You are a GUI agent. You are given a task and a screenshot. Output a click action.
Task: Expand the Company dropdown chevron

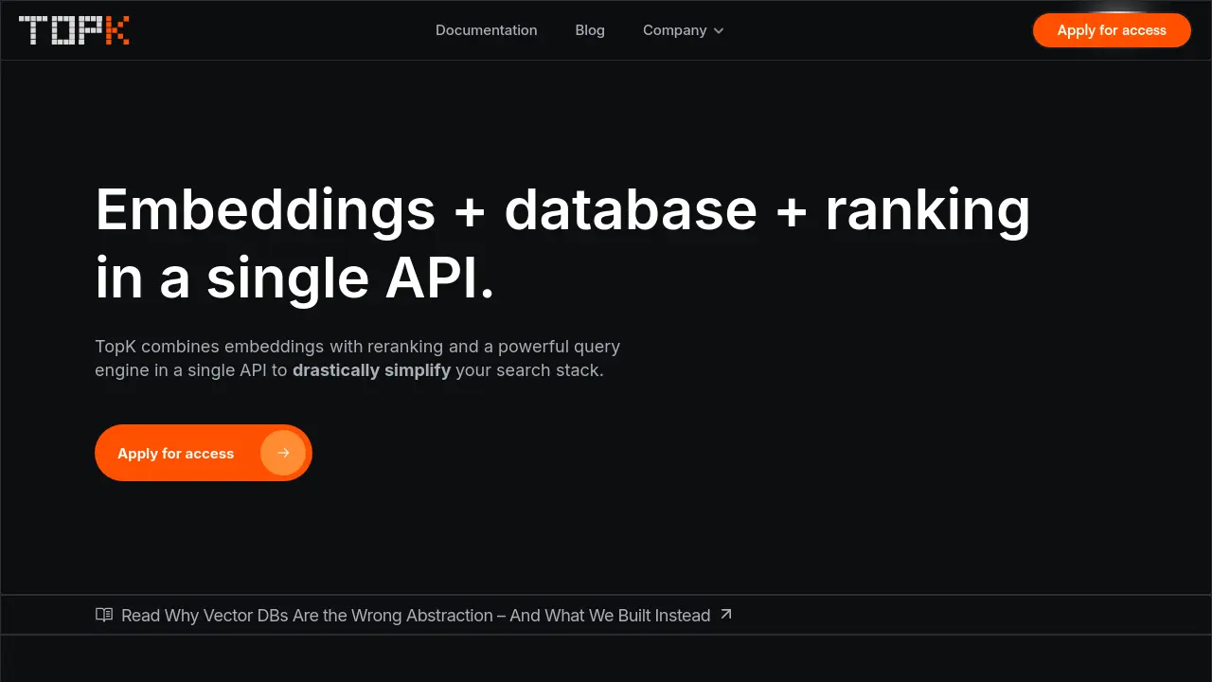(719, 31)
